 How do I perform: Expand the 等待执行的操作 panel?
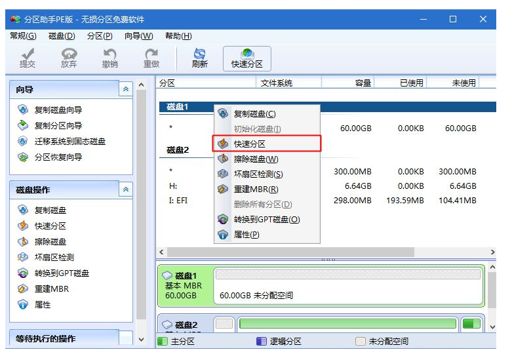point(125,338)
